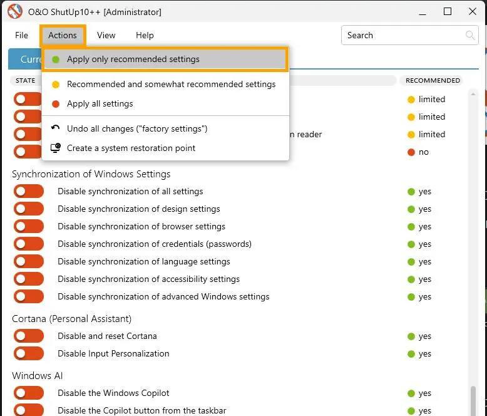
Task: Click 'Disable and reset Cortana' label
Action: tap(107, 336)
